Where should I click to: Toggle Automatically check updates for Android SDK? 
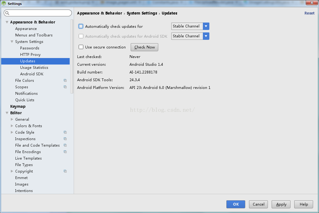pyautogui.click(x=81, y=36)
